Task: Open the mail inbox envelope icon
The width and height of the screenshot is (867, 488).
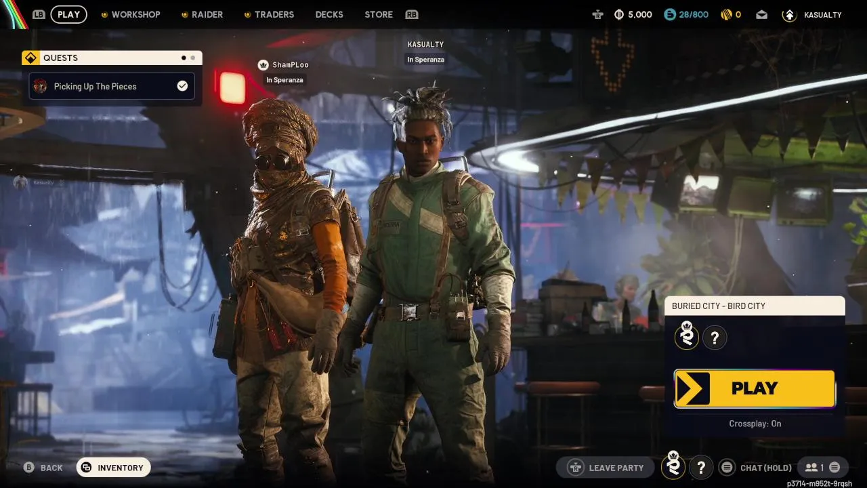Action: 762,14
